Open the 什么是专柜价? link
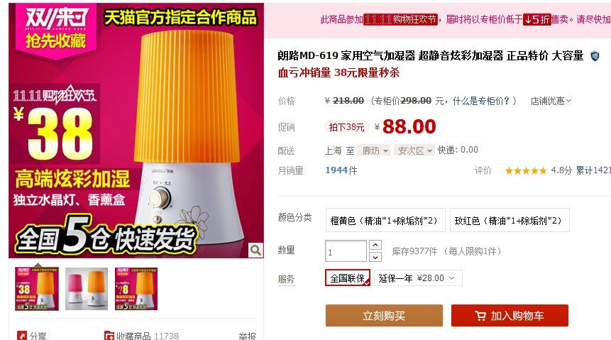Image resolution: width=611 pixels, height=340 pixels. pos(480,101)
